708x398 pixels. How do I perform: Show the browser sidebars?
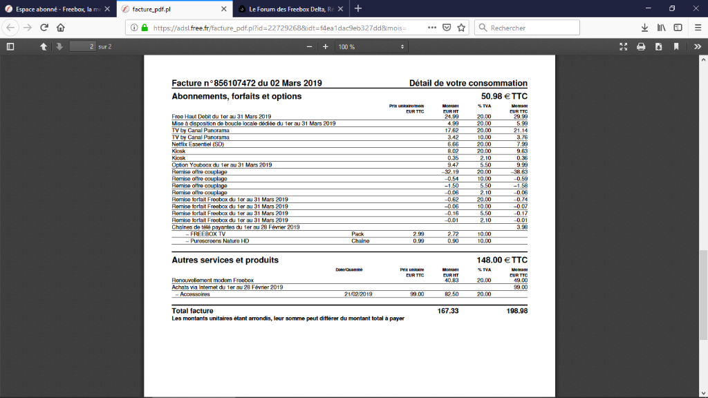[x=678, y=28]
